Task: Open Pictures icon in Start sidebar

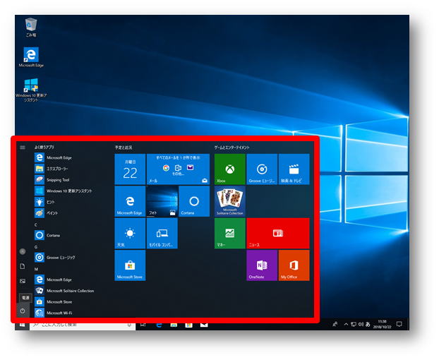Action: tap(23, 281)
